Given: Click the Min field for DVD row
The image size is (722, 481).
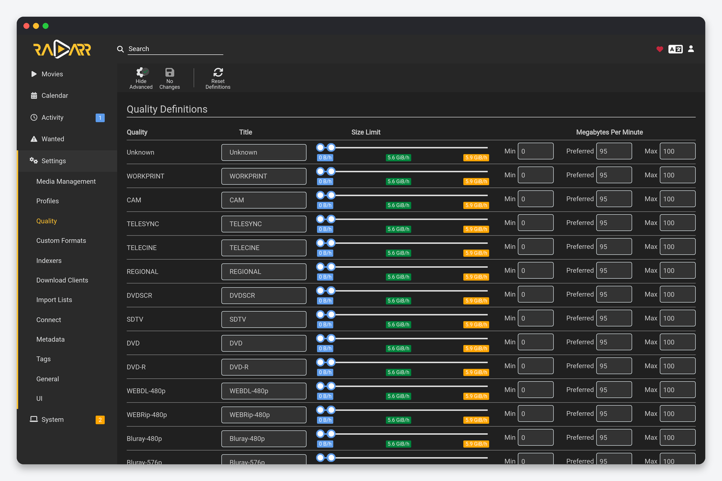Looking at the screenshot, I should tap(536, 342).
